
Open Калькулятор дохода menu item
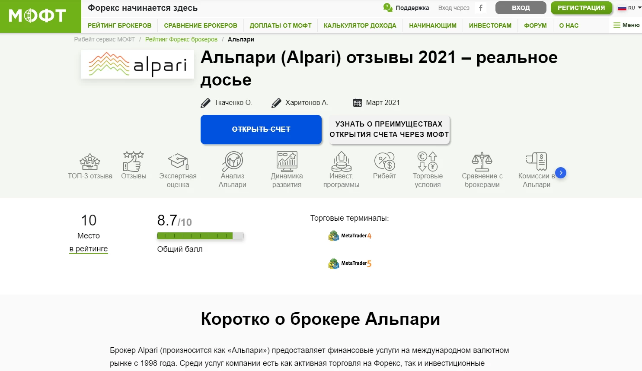tap(360, 25)
